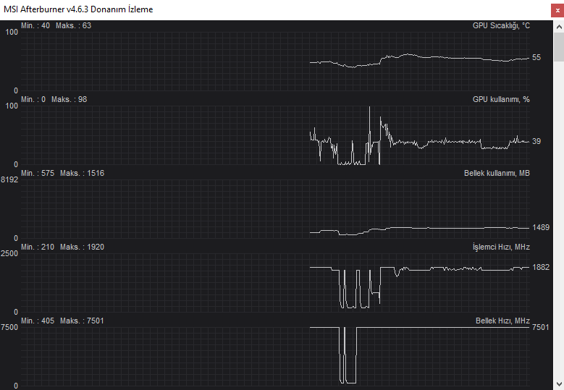Click the core clock current value 1882
The height and width of the screenshot is (390, 564).
pyautogui.click(x=540, y=267)
